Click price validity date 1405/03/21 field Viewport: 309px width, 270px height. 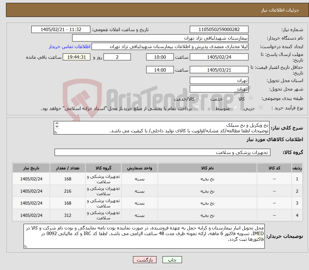(219, 70)
